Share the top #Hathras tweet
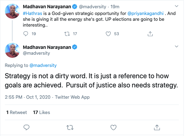185x136 pixels. tap(150, 34)
